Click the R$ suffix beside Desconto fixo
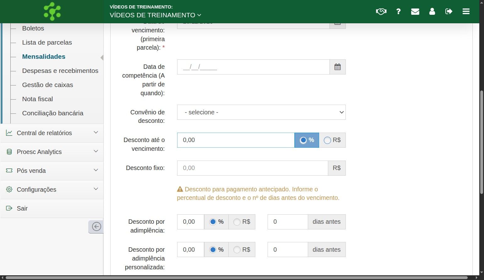Viewport: 484px width, 280px height. click(x=337, y=168)
